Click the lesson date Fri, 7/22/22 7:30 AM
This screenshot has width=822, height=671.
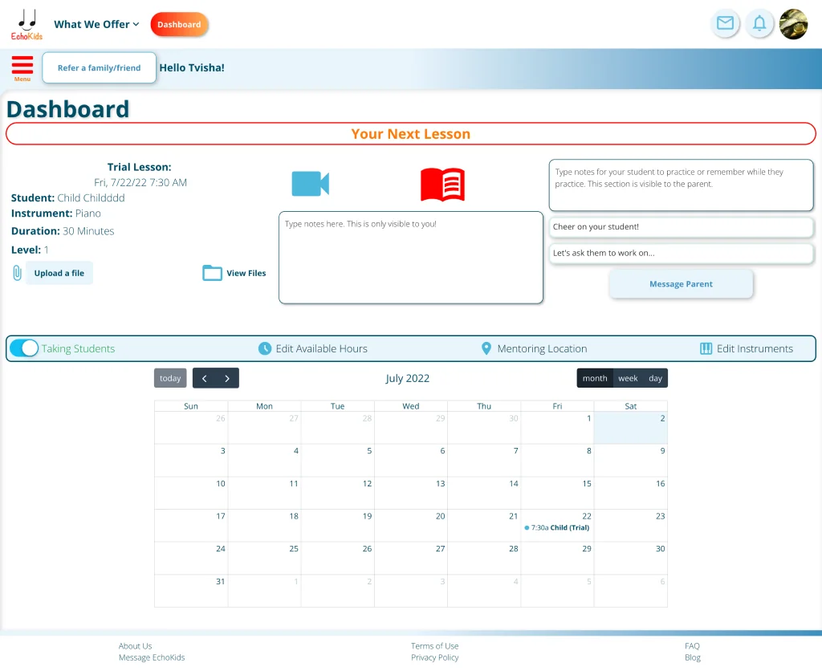[x=140, y=182]
